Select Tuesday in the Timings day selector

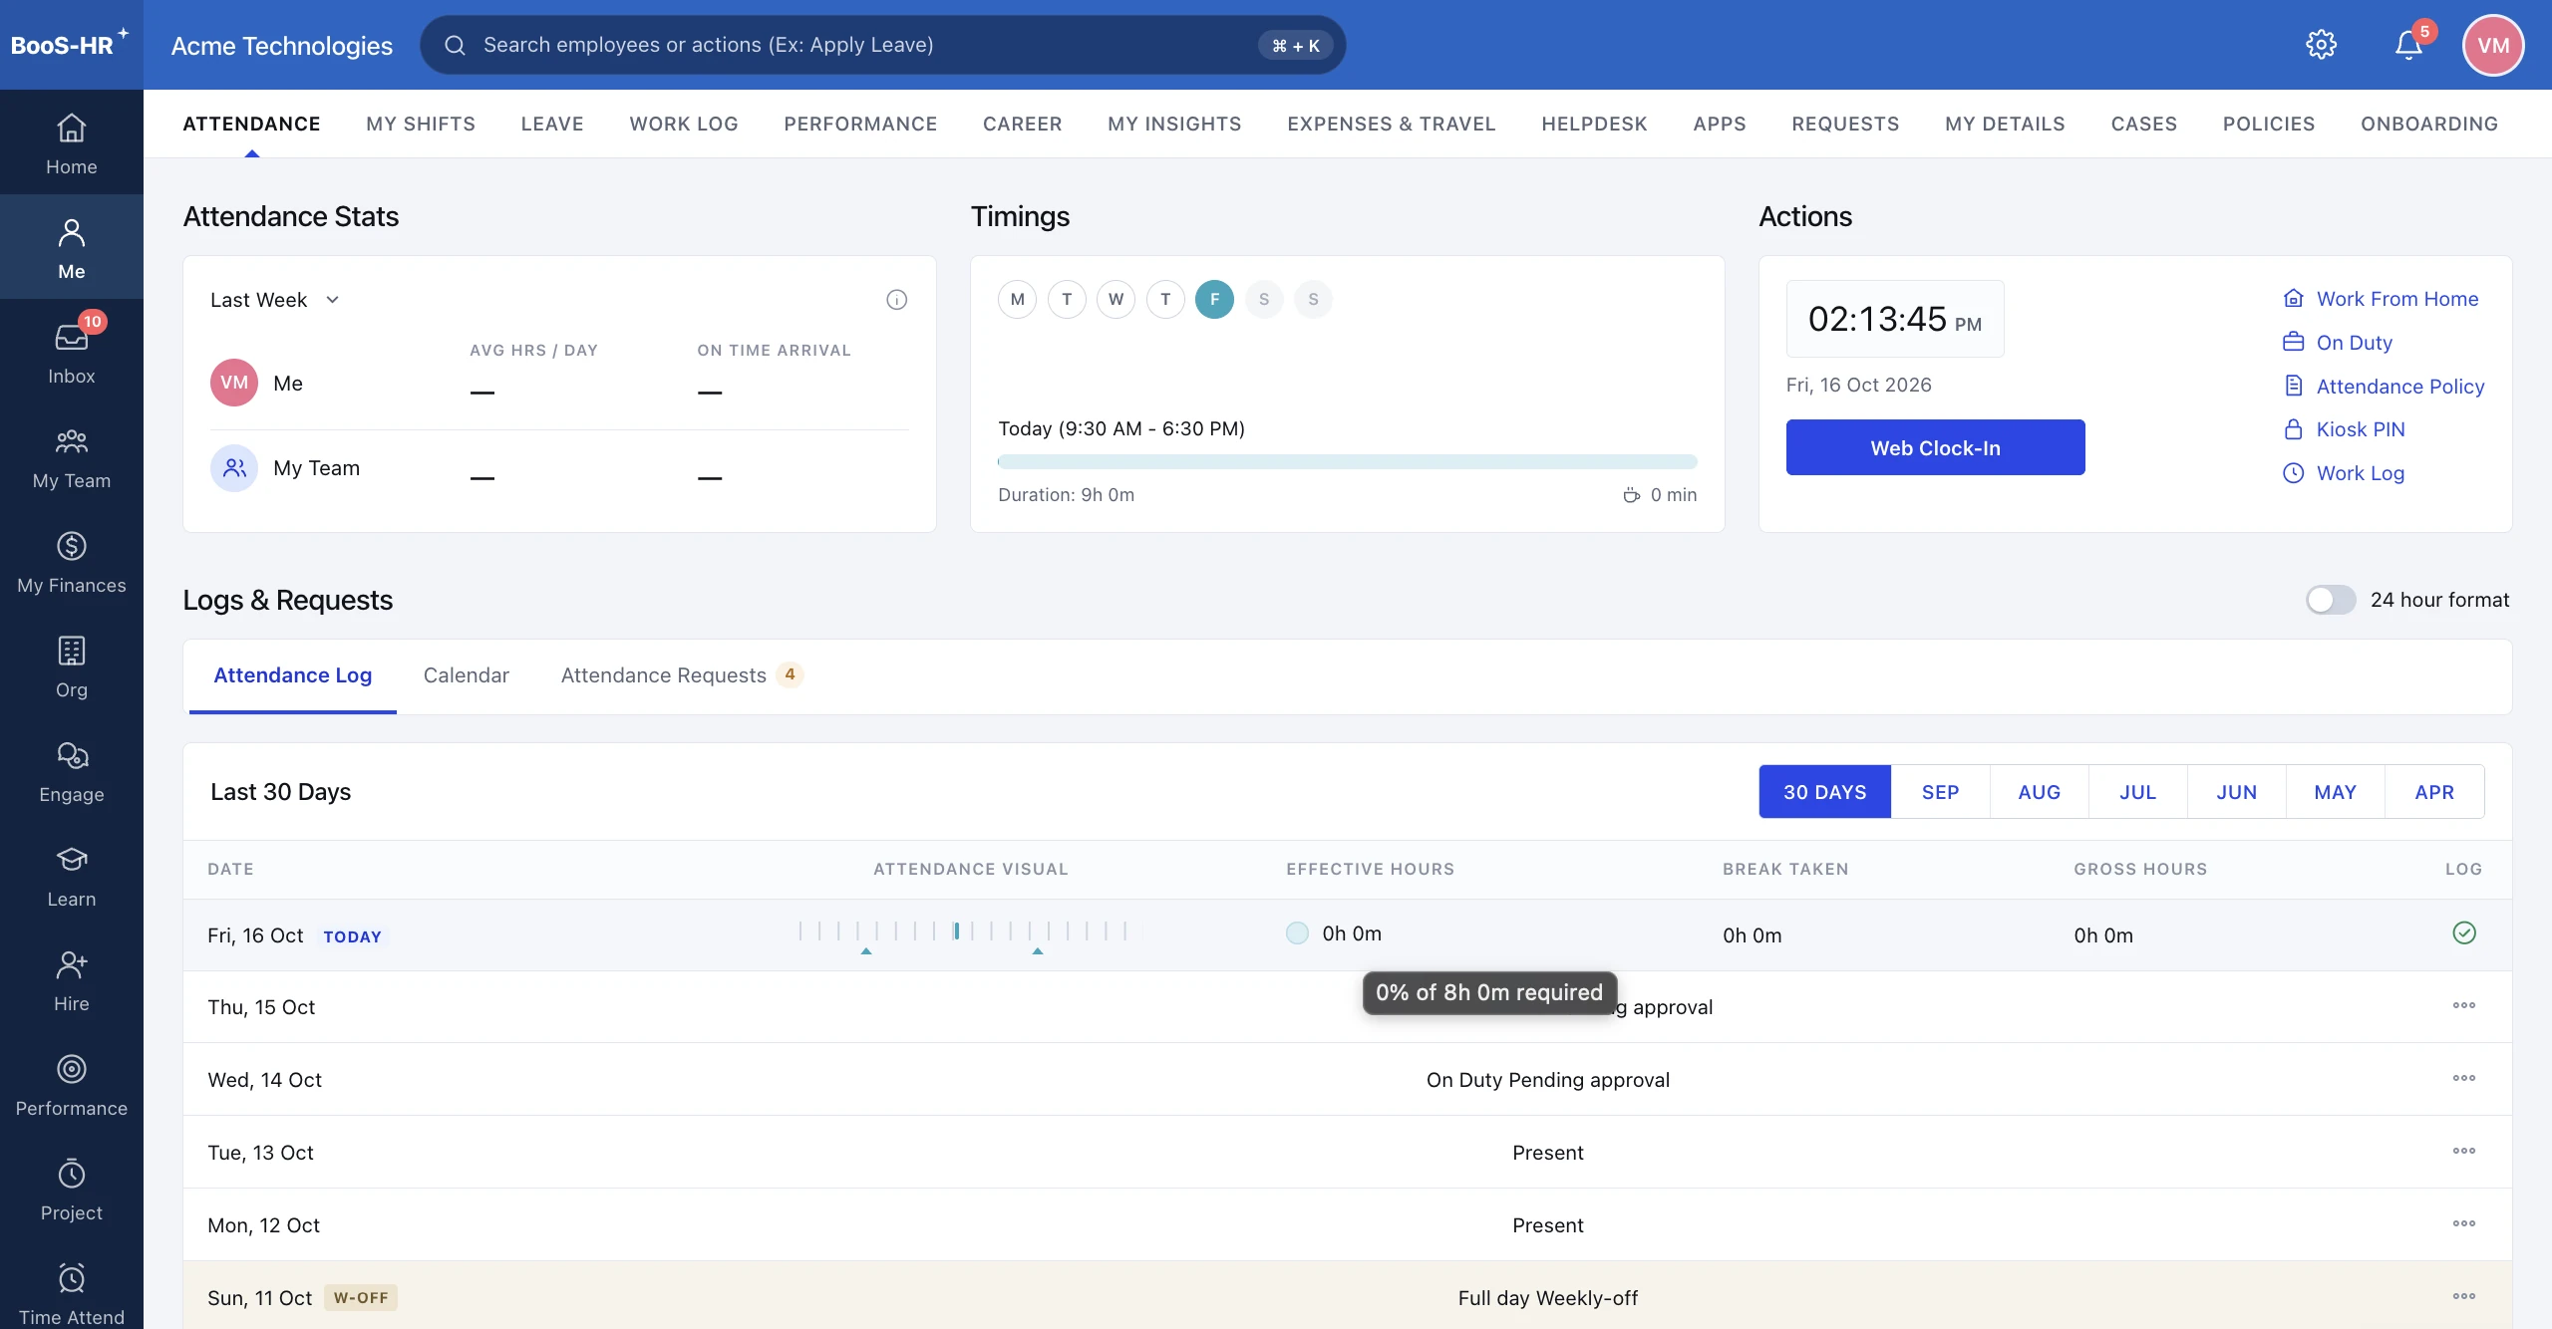coord(1067,299)
